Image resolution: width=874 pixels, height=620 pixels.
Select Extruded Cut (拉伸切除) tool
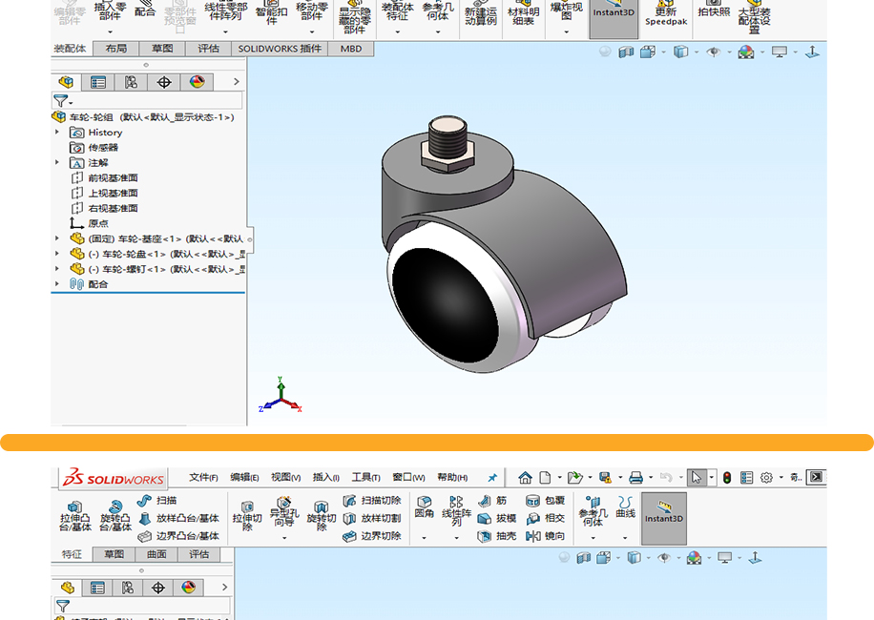pos(247,516)
